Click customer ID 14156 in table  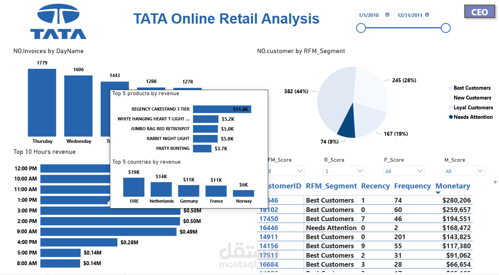point(269,246)
